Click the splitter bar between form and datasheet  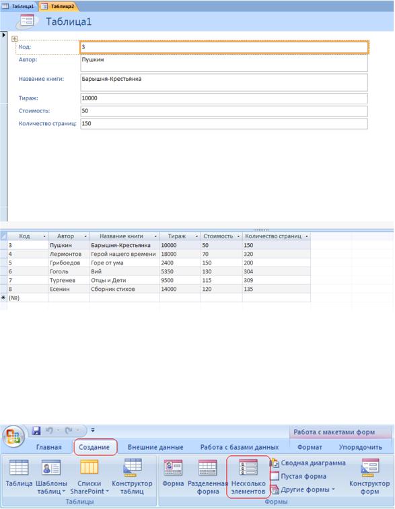[197, 230]
